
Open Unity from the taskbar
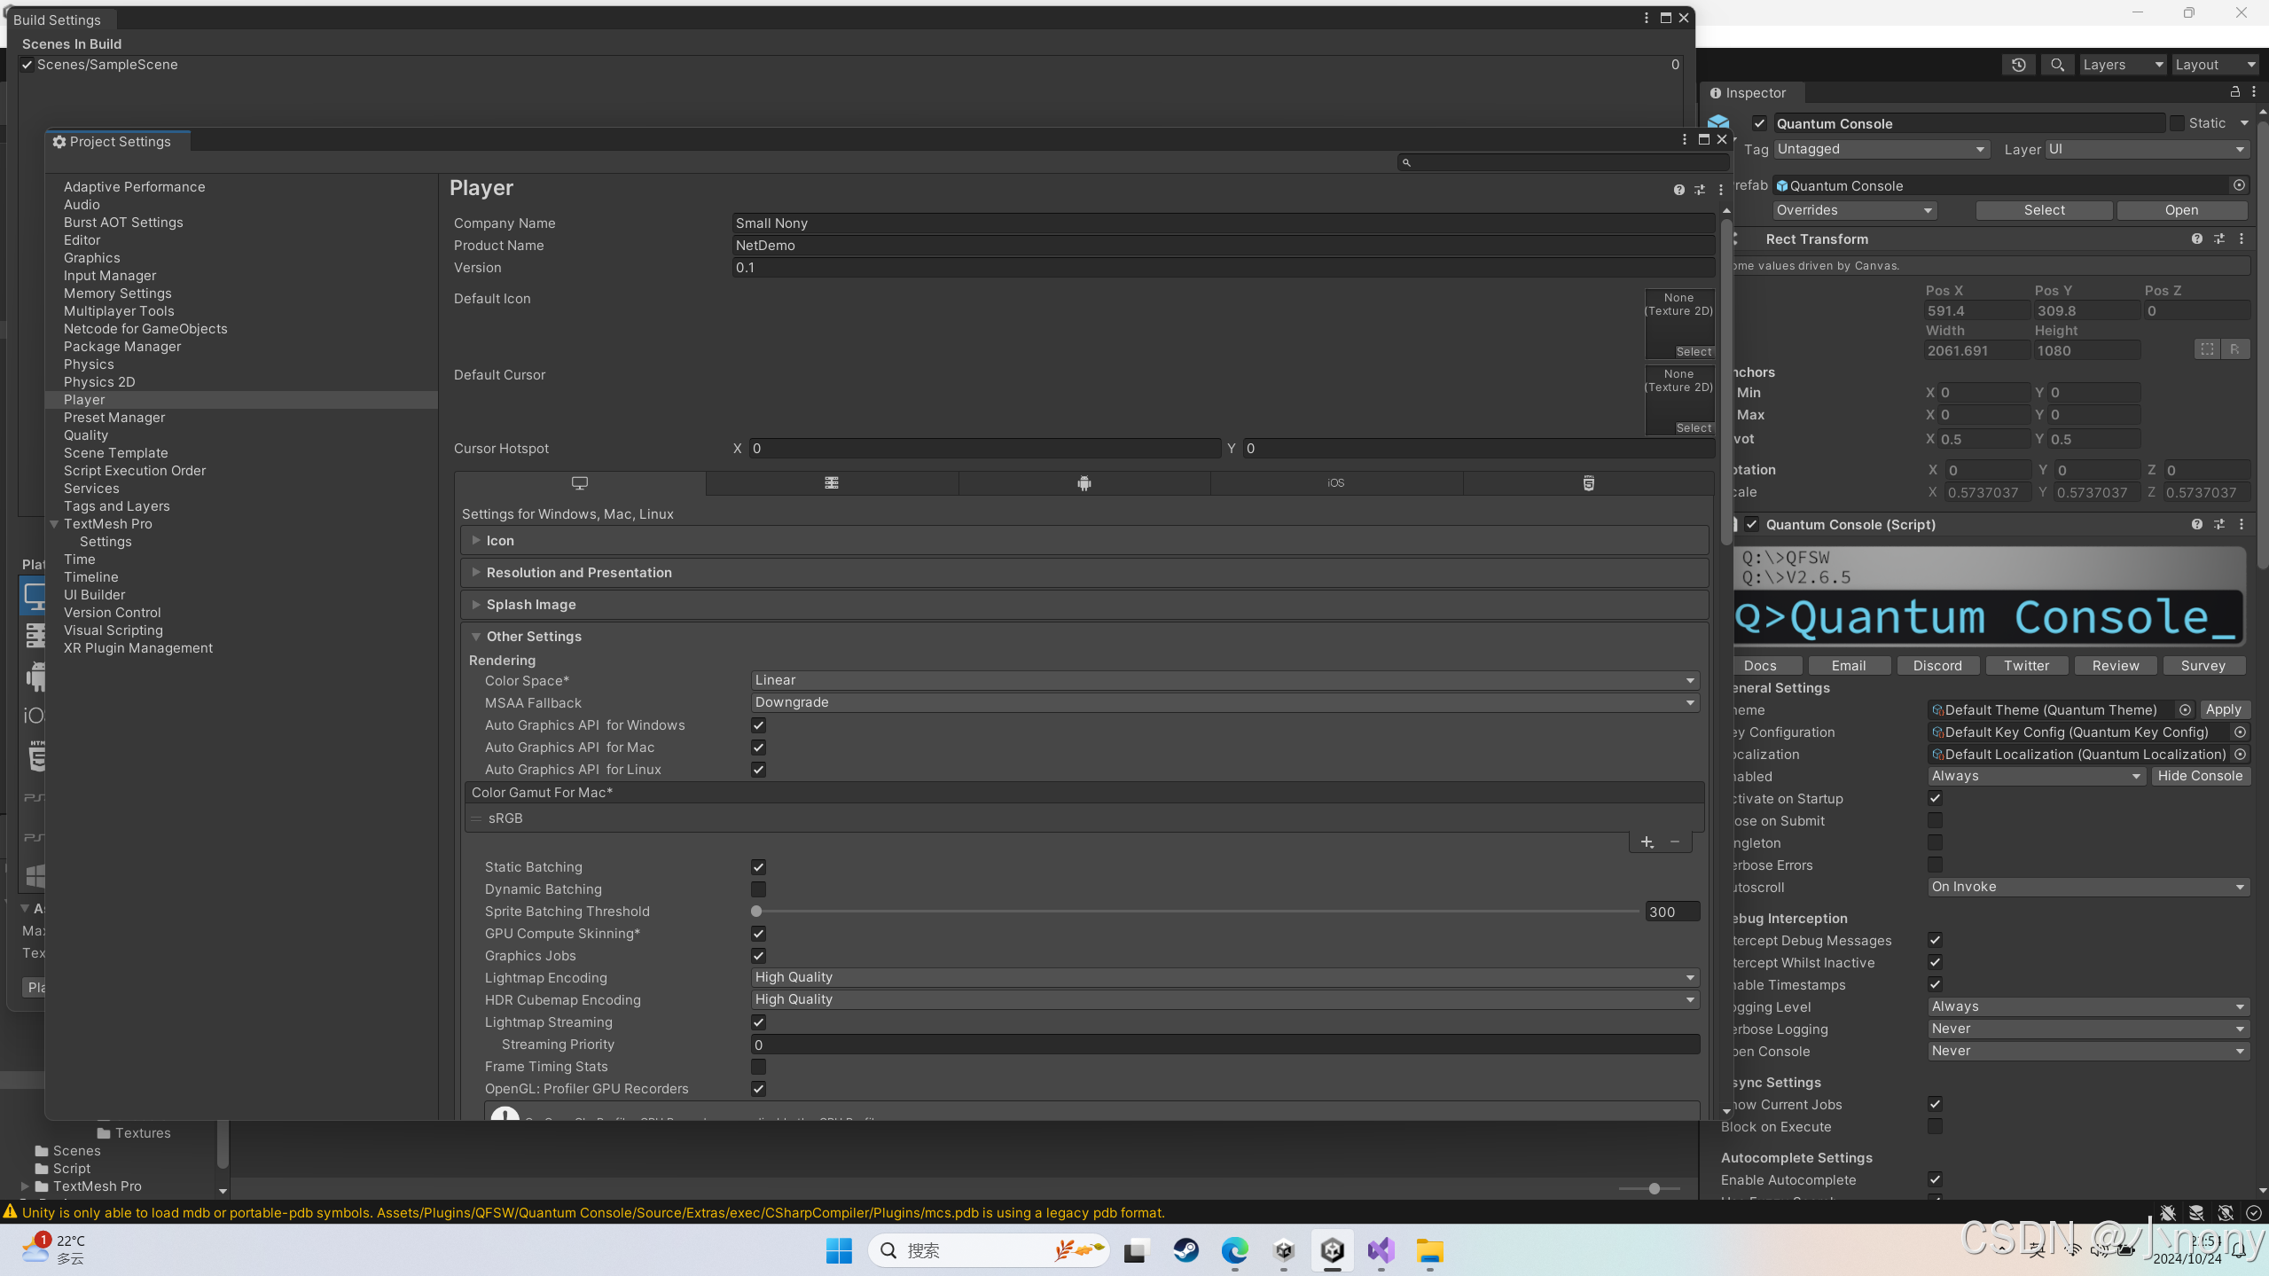pyautogui.click(x=1333, y=1250)
